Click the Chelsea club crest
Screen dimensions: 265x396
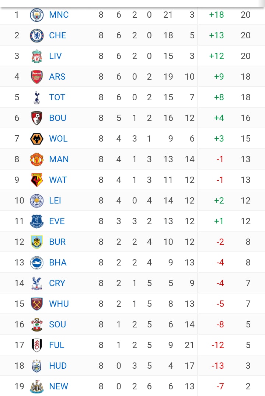37,35
